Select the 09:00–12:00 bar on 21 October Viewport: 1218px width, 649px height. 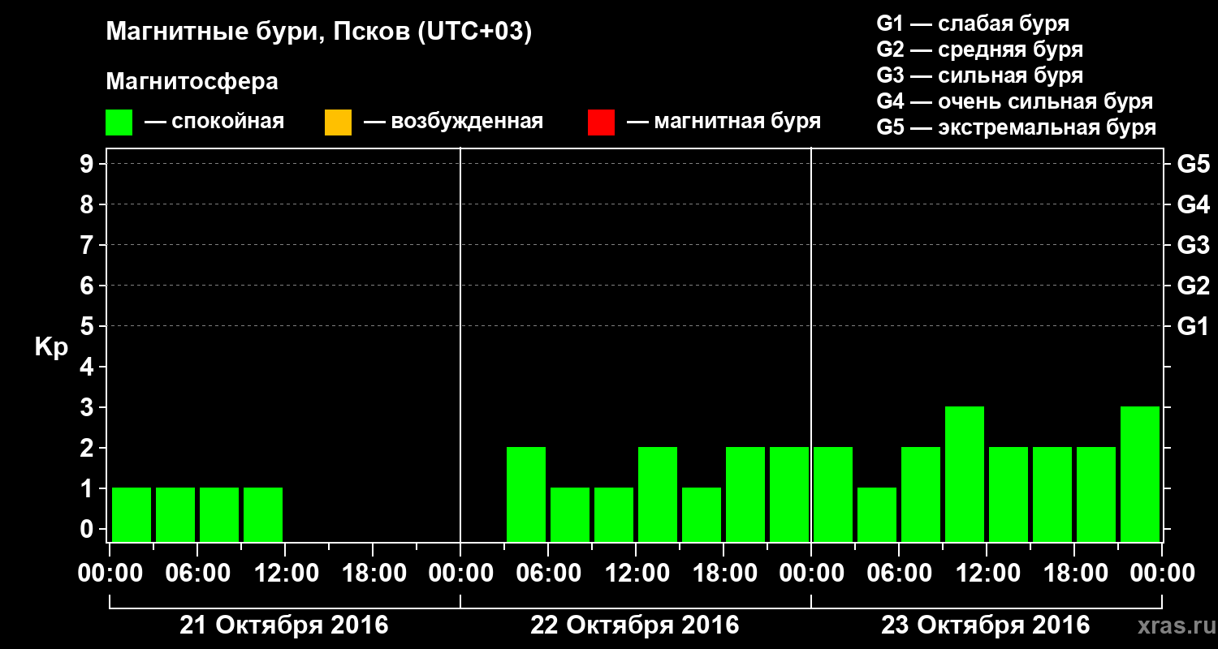(x=263, y=514)
